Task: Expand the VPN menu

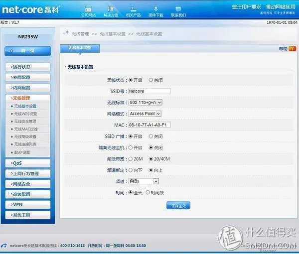Action: click(x=28, y=205)
